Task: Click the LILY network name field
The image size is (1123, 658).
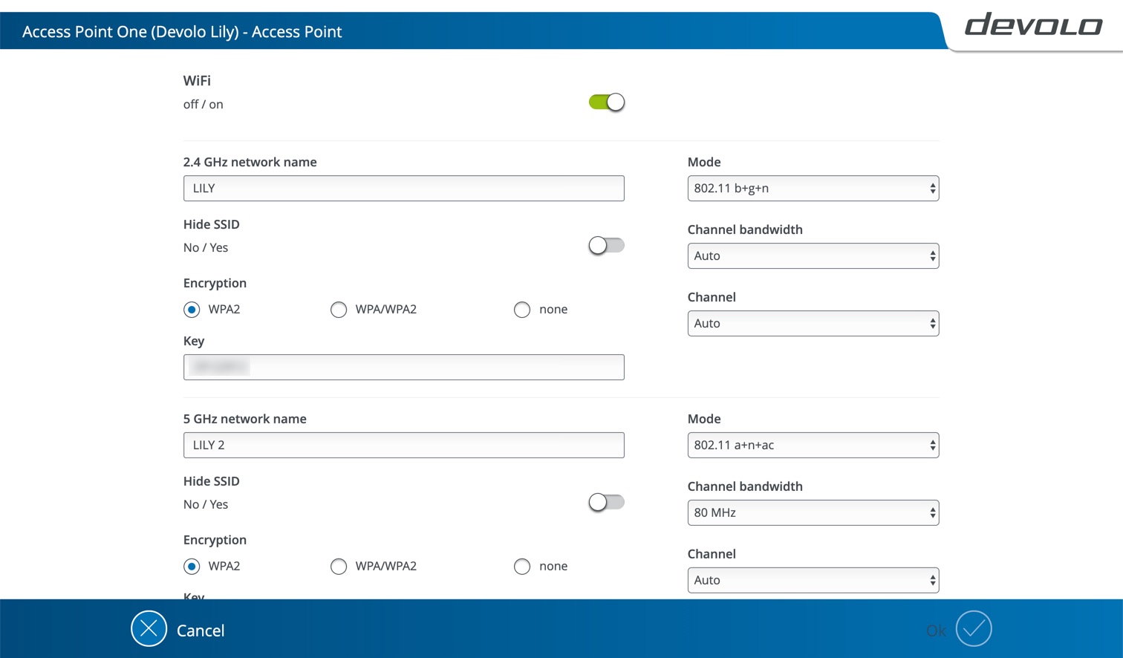Action: click(403, 189)
